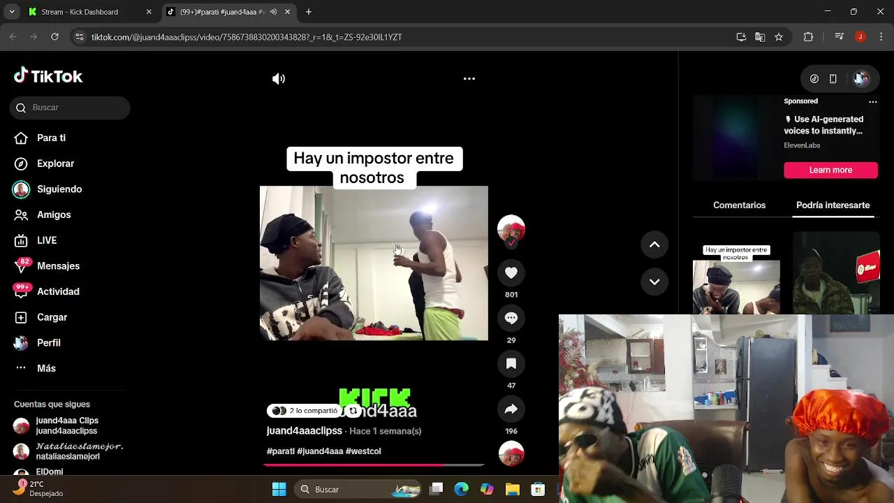Open Microsoft Edge from taskbar

point(461,489)
